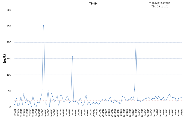Click the TP< 20 μg/L standard note

(160, 7)
